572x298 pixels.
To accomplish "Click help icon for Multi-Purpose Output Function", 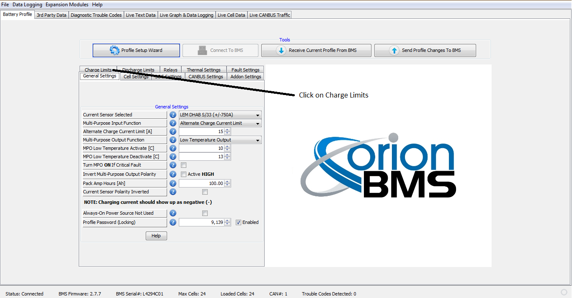I will point(173,140).
